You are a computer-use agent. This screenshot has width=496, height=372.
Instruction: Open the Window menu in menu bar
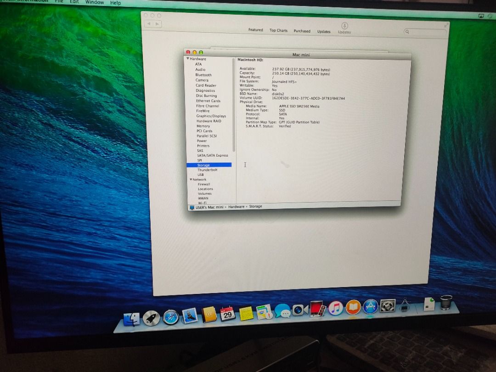click(x=95, y=2)
